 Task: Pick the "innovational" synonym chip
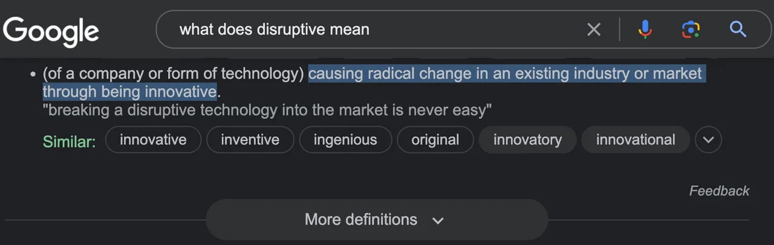[635, 140]
